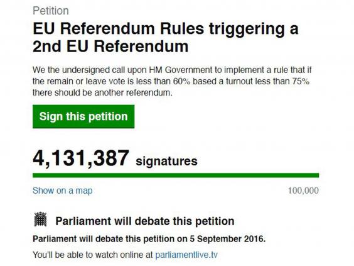Open the Show on a map link
The image size is (354, 266).
click(63, 191)
